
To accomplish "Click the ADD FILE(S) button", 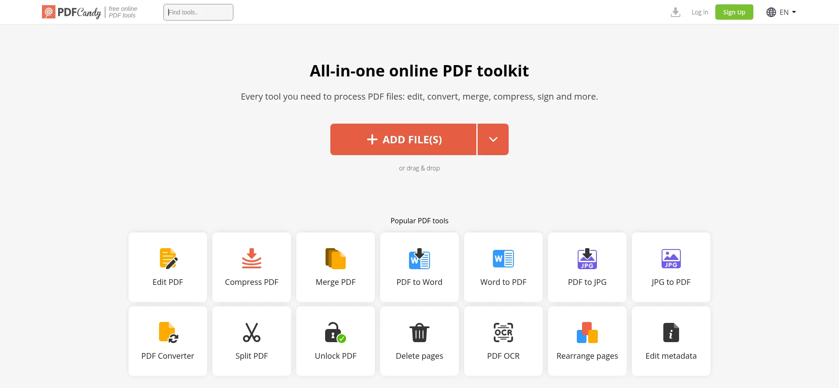I will 403,139.
